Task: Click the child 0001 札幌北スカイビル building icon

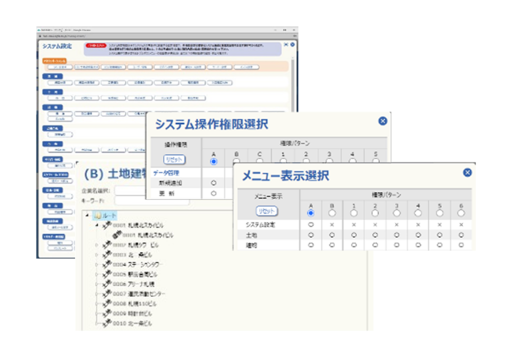Action: click(117, 234)
